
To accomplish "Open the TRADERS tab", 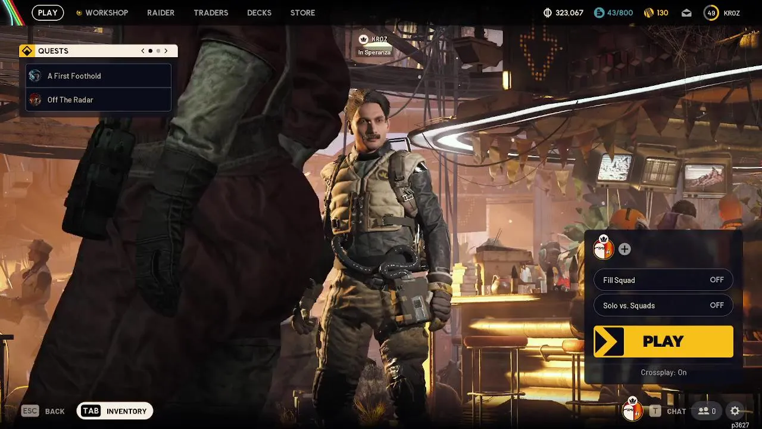I will pos(211,13).
